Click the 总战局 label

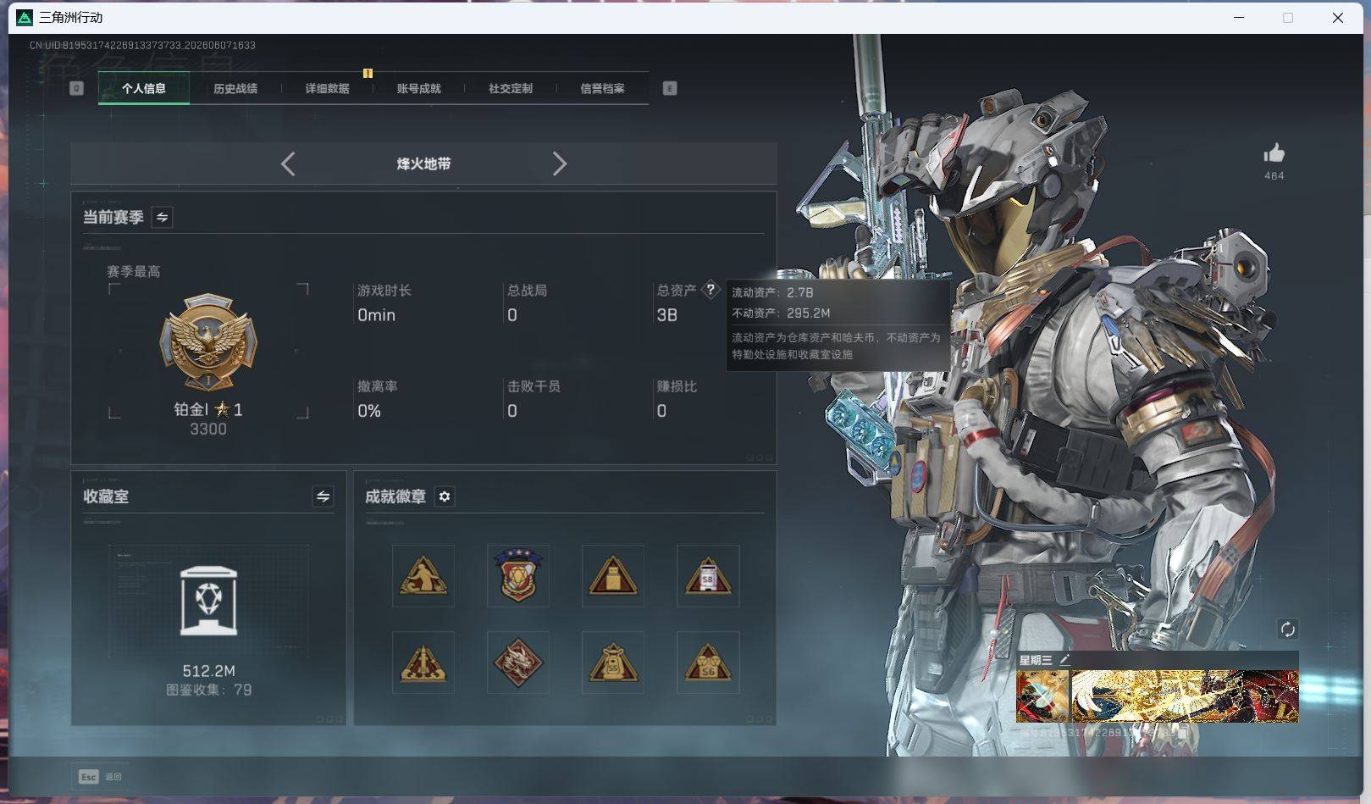point(527,291)
